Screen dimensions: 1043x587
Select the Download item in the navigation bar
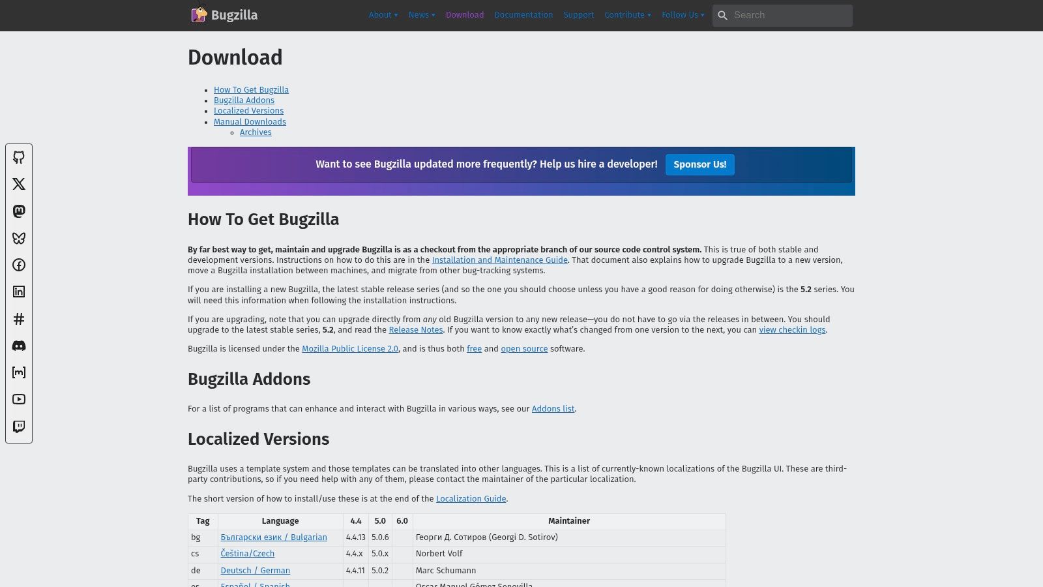465,15
